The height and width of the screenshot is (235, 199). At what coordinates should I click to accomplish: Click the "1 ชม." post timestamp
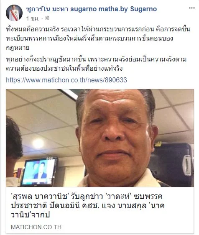coord(33,18)
